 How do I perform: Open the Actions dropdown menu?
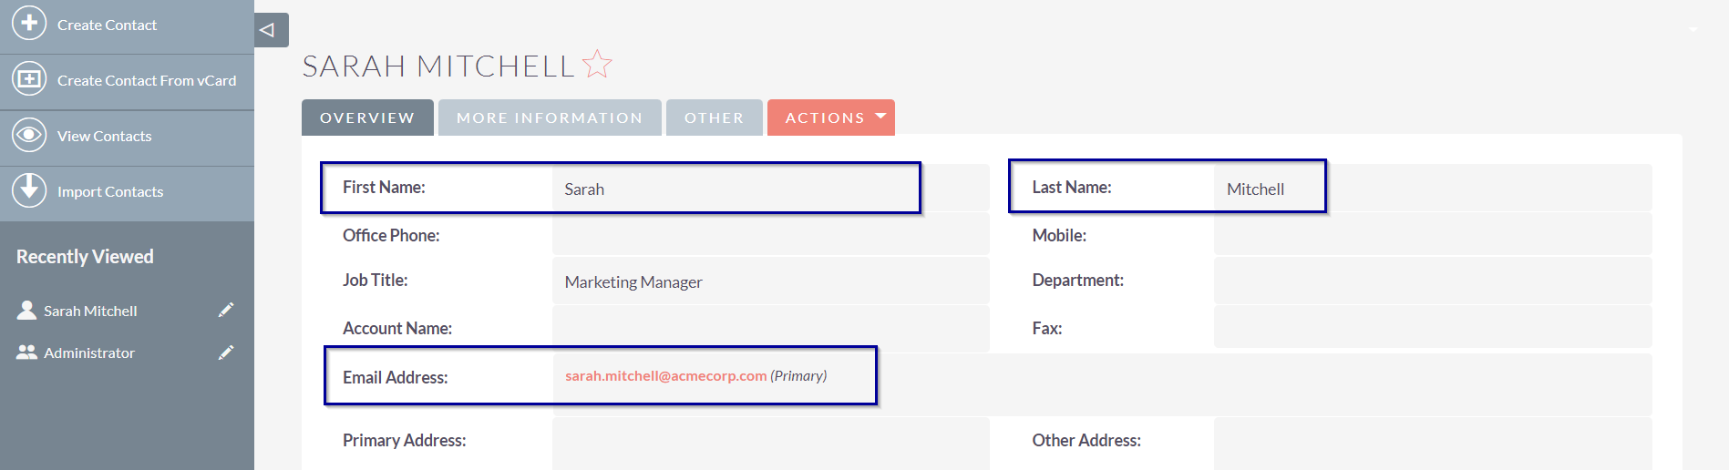coord(830,117)
